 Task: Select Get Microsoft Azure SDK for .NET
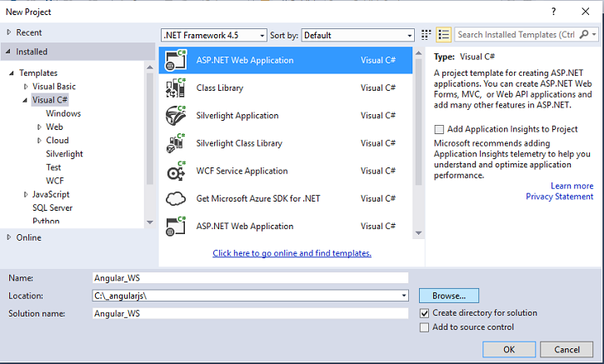pyautogui.click(x=258, y=199)
